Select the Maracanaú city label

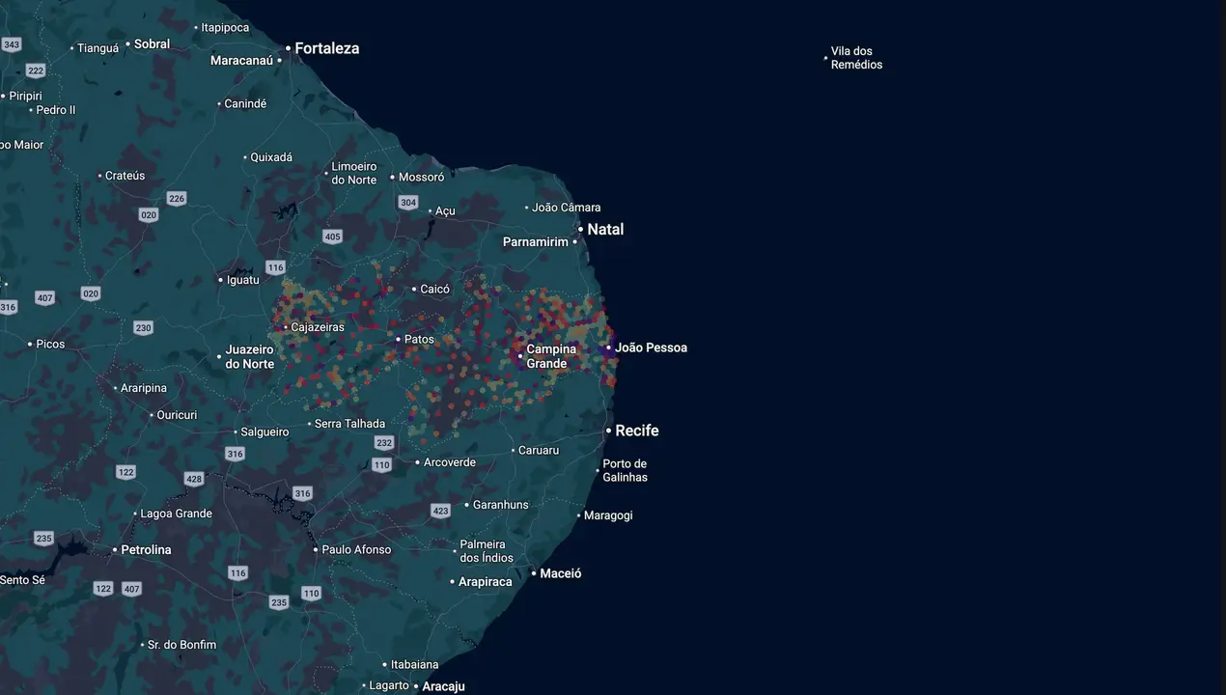241,60
